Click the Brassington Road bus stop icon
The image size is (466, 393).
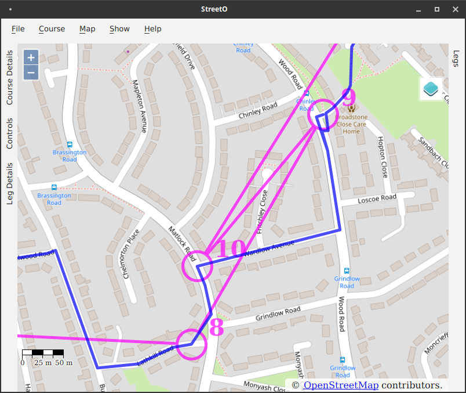70,145
